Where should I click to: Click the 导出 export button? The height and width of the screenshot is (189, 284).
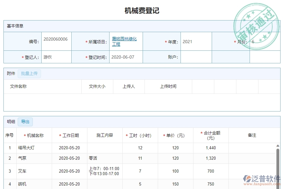pos(25,122)
